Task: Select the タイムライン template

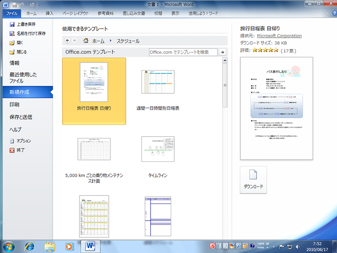Action: point(158,158)
